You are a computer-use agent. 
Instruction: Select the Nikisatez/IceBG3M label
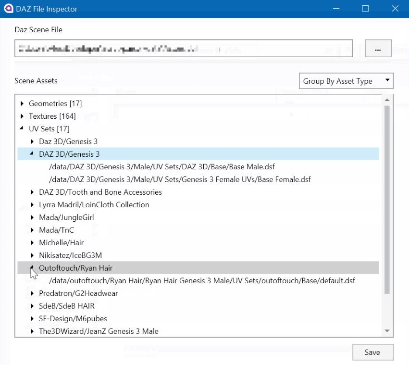[x=71, y=255]
